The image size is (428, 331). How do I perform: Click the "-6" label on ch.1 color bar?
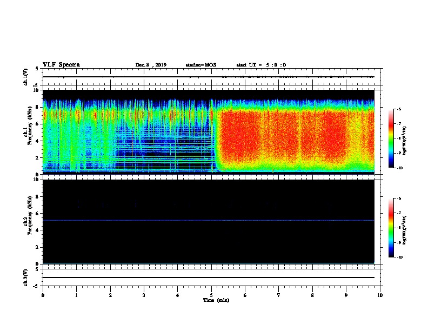tap(399, 109)
